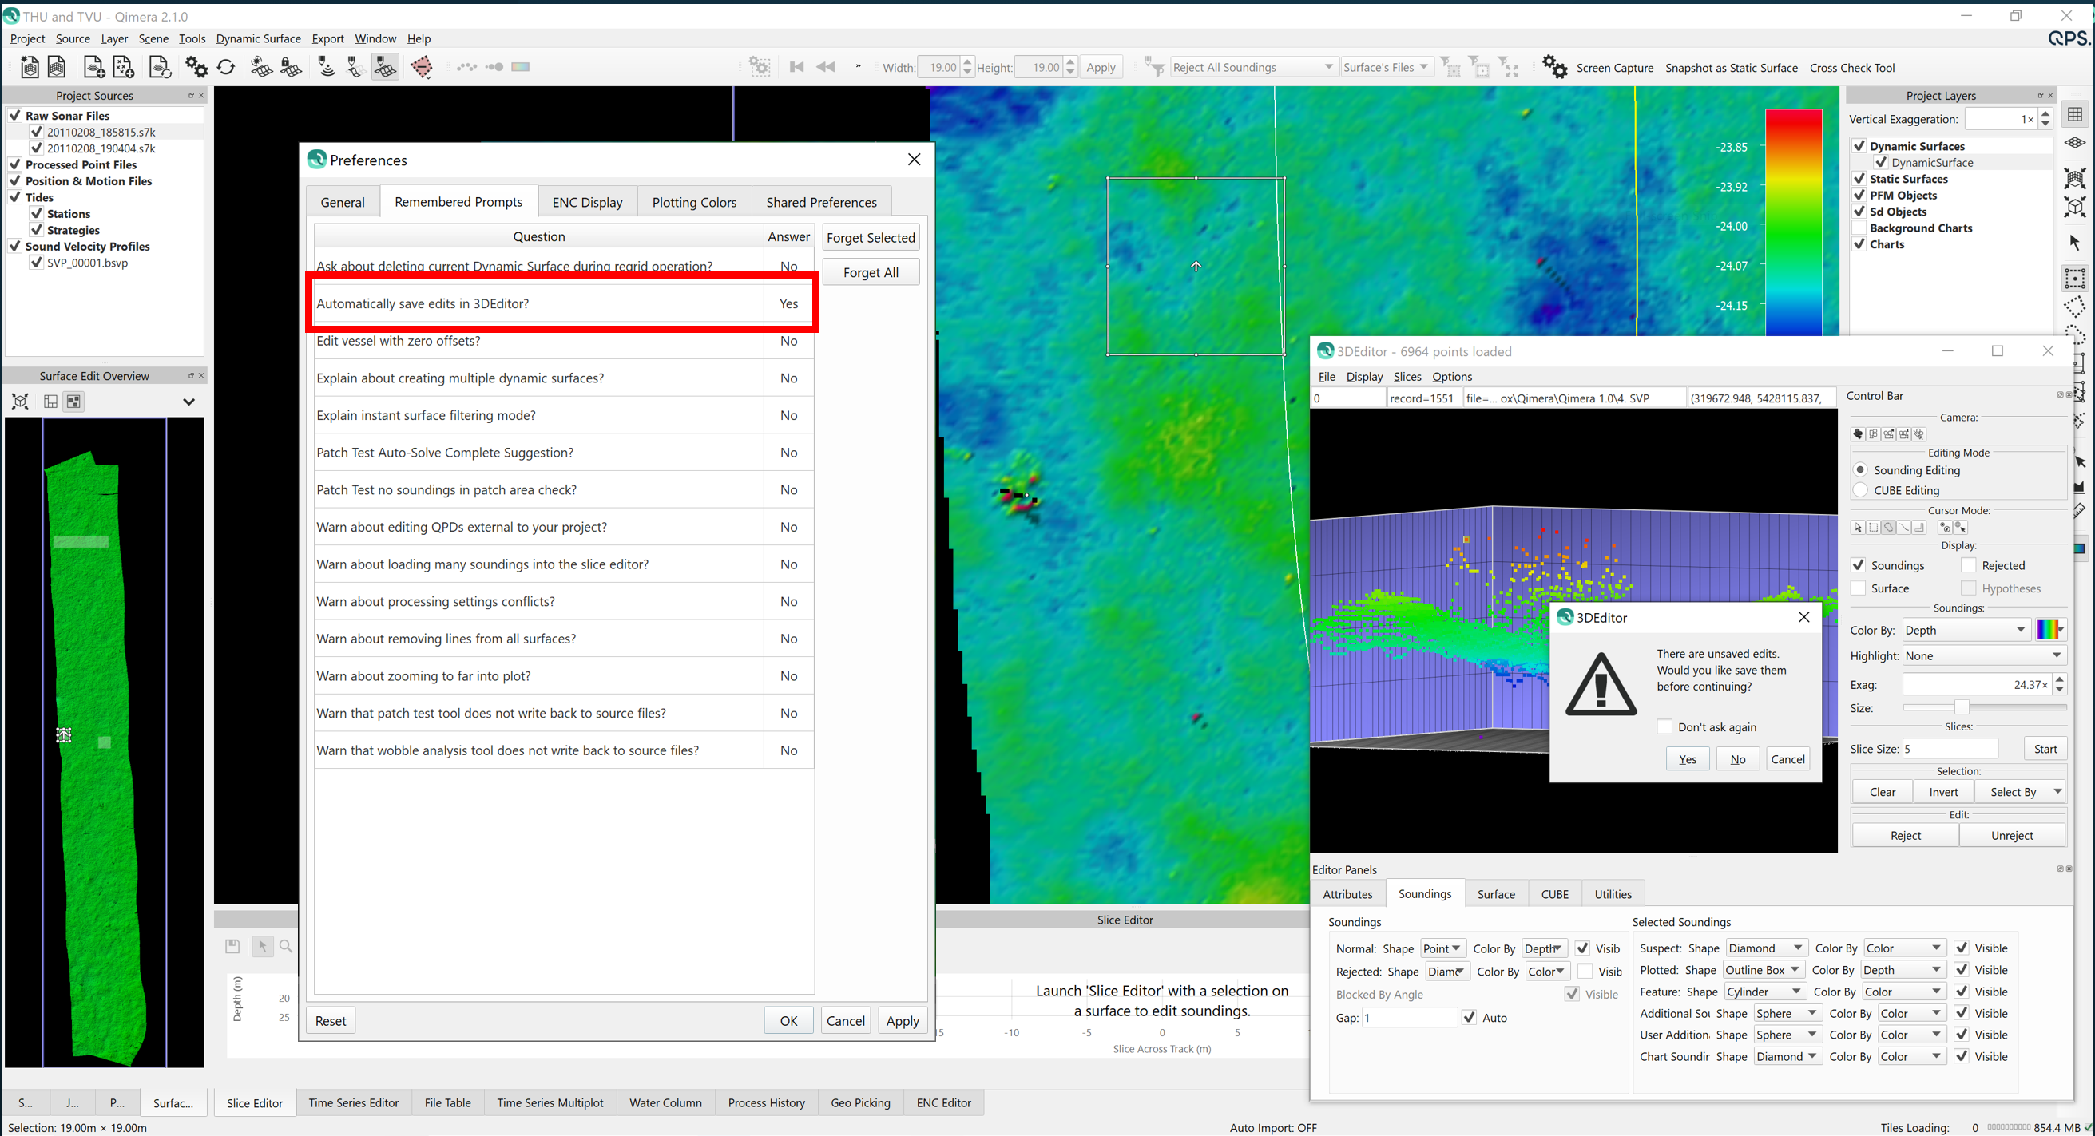Image resolution: width=2095 pixels, height=1136 pixels.
Task: Click the rainbow colormap icon beside Color By Depth
Action: (x=2049, y=630)
